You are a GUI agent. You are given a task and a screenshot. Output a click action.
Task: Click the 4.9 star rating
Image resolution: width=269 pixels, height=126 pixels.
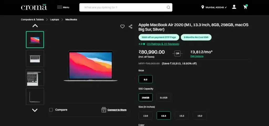pyautogui.click(x=142, y=44)
